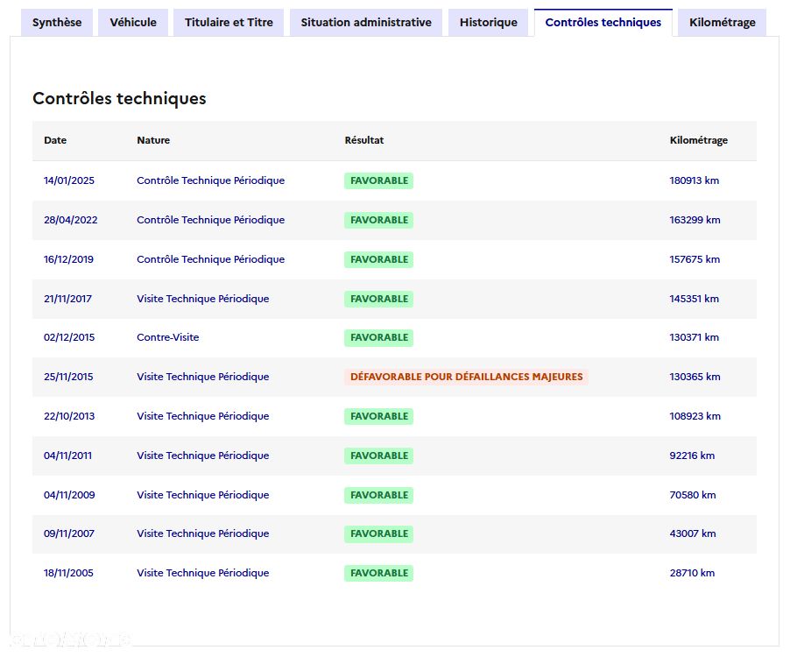The image size is (790, 657).
Task: Go to the Situation administrative tab
Action: [366, 23]
